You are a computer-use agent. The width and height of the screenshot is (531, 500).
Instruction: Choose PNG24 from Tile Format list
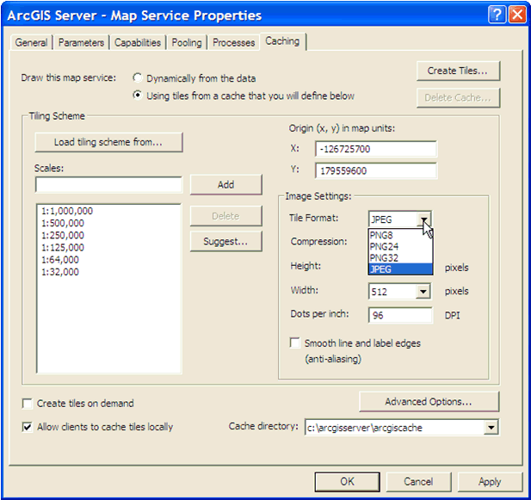tap(400, 246)
